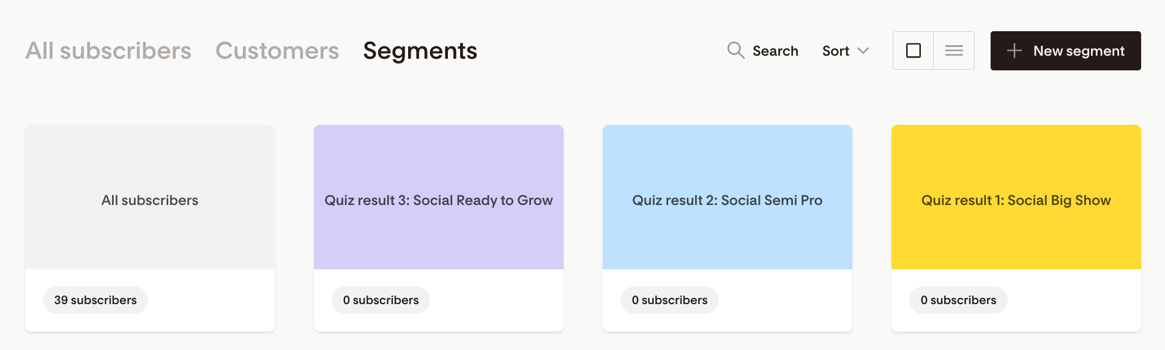Click the magnifying glass search icon

point(735,50)
